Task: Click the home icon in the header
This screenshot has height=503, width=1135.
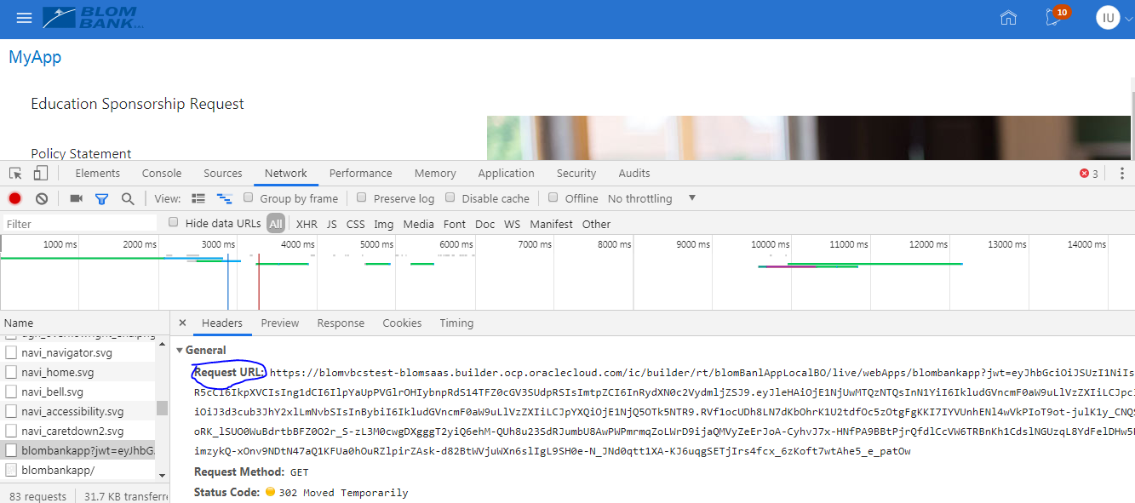Action: [1008, 17]
